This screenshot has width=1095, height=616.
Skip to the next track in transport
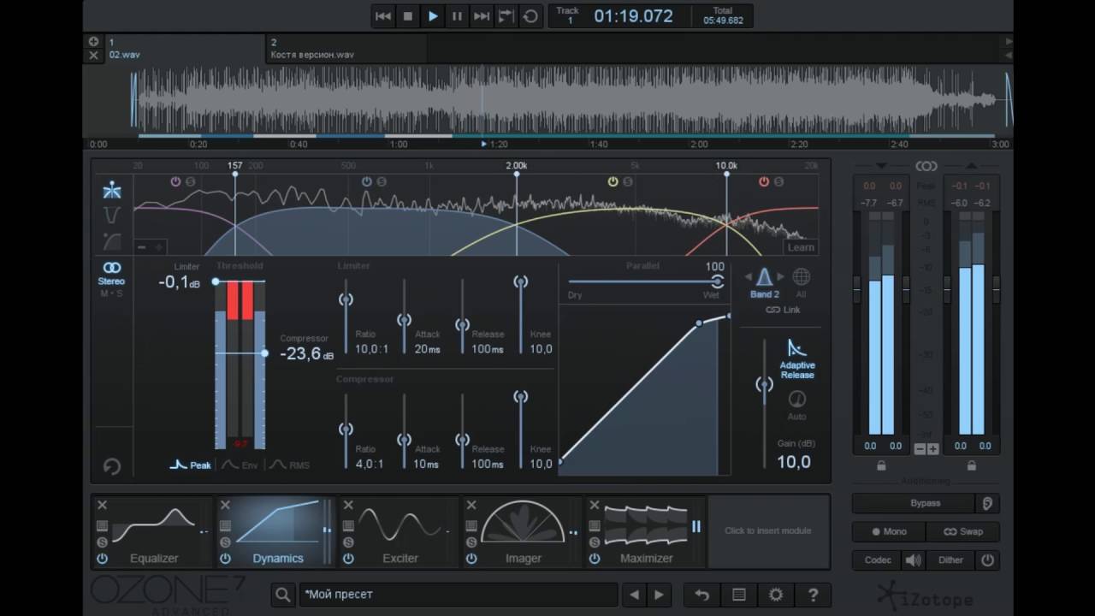pyautogui.click(x=482, y=16)
